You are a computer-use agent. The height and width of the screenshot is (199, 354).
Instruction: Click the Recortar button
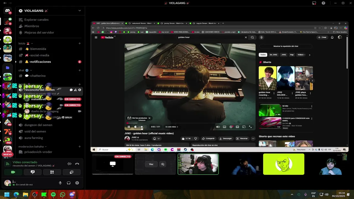point(242,138)
